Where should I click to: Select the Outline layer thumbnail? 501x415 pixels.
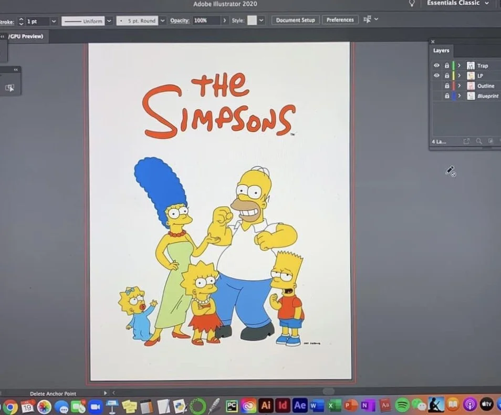pyautogui.click(x=471, y=86)
